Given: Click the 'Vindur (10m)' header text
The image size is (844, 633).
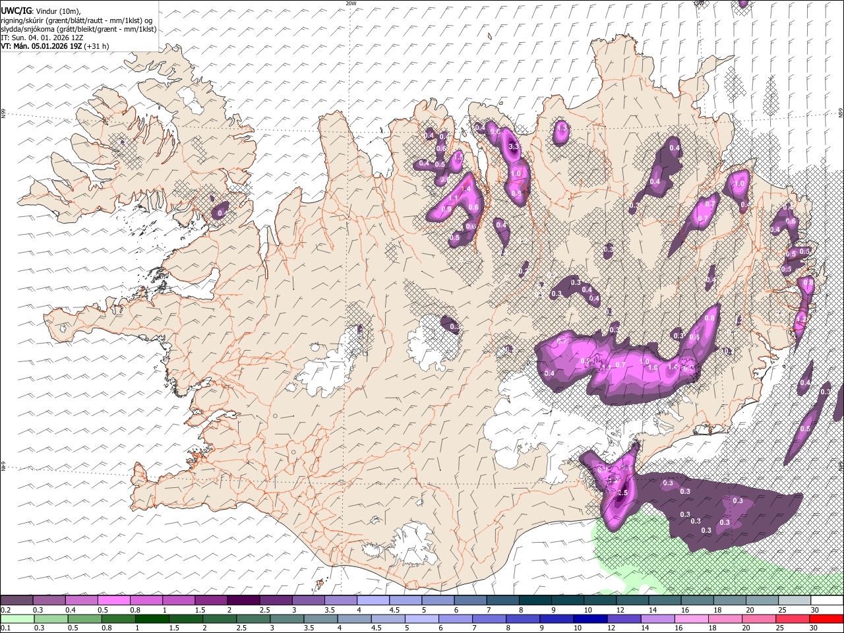Looking at the screenshot, I should pos(57,11).
